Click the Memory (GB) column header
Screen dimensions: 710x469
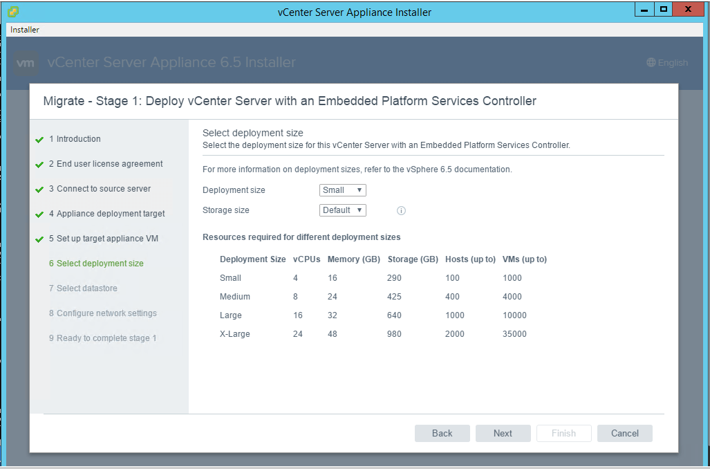pyautogui.click(x=354, y=259)
